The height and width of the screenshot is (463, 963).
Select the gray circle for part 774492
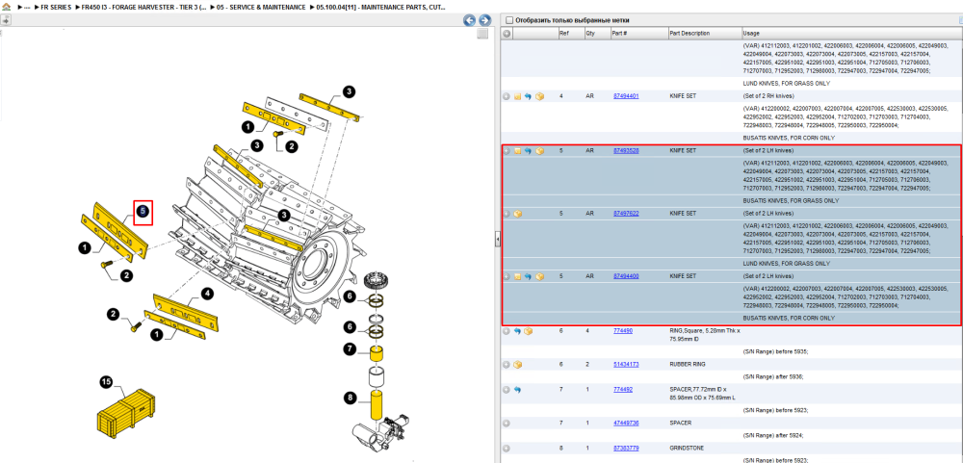[x=507, y=390]
